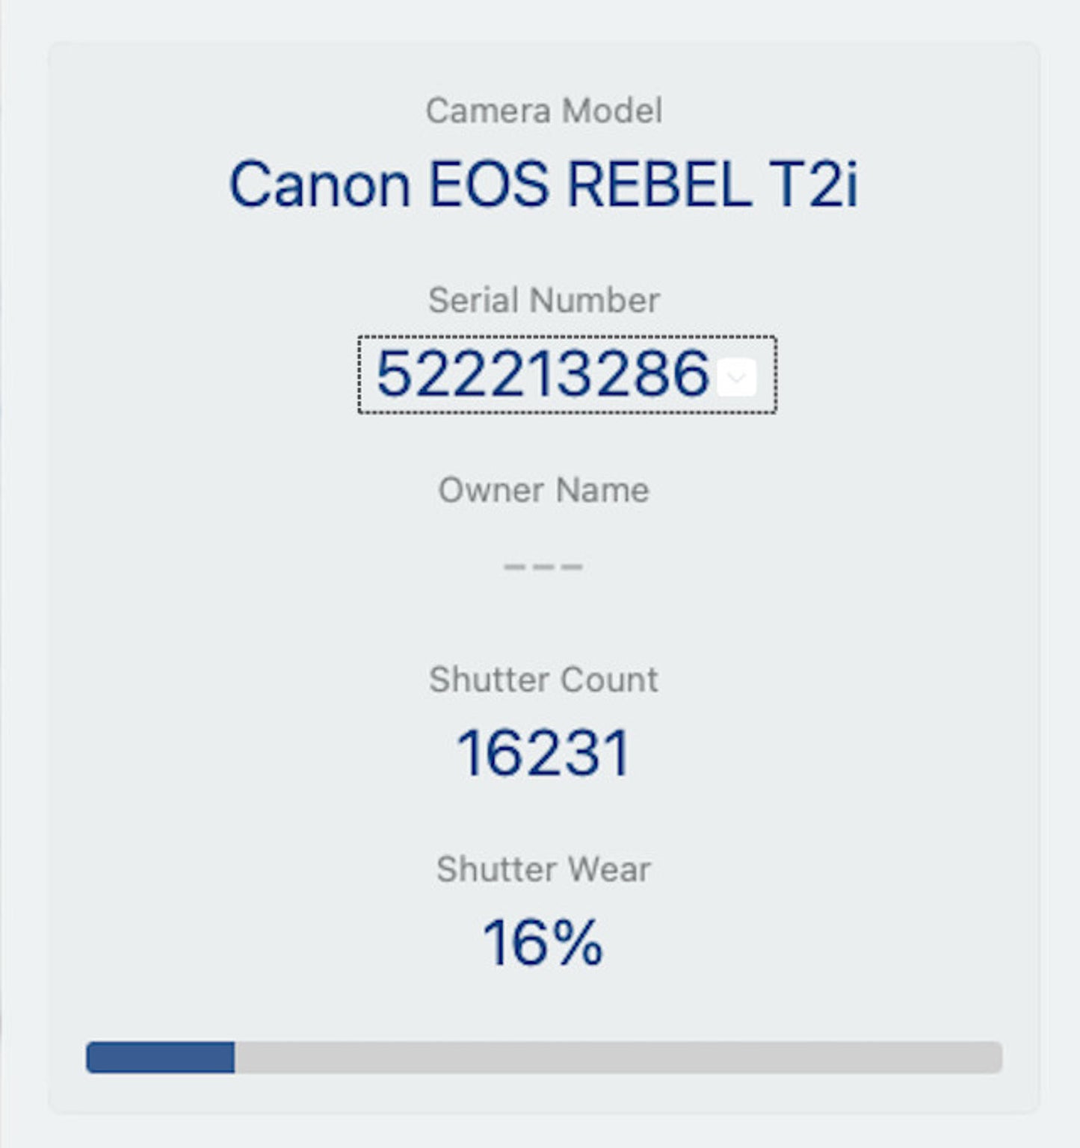This screenshot has width=1080, height=1148.
Task: Open the serial number dropdown arrow
Action: tap(736, 377)
